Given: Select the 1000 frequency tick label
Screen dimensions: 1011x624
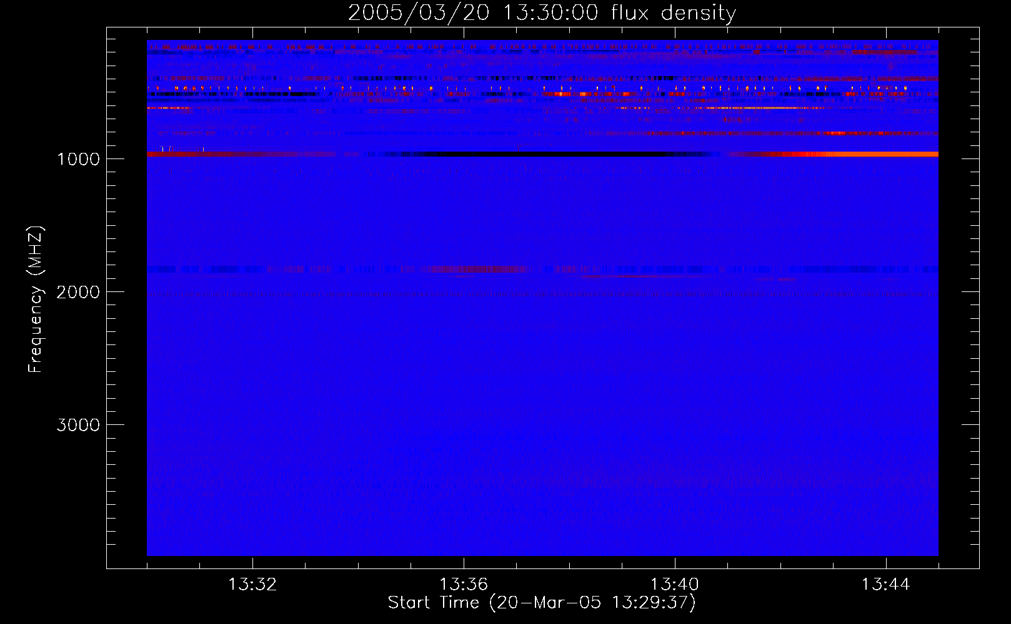Looking at the screenshot, I should pyautogui.click(x=78, y=159).
